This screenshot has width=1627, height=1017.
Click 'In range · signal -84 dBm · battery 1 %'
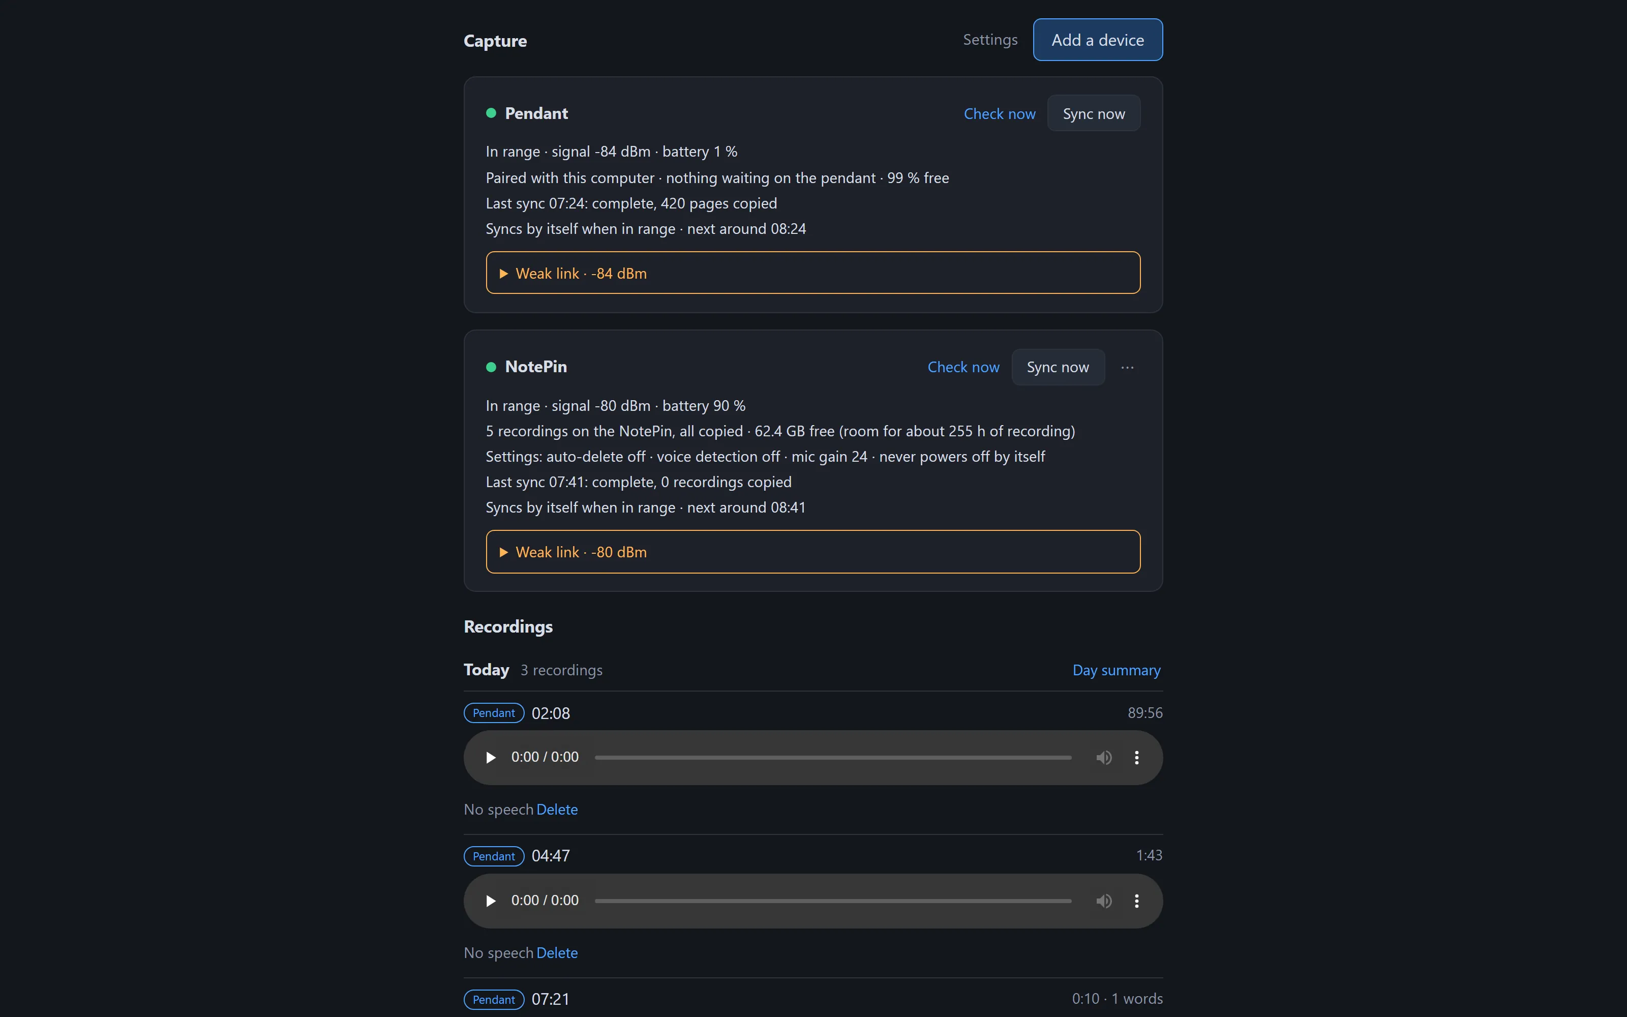click(611, 152)
